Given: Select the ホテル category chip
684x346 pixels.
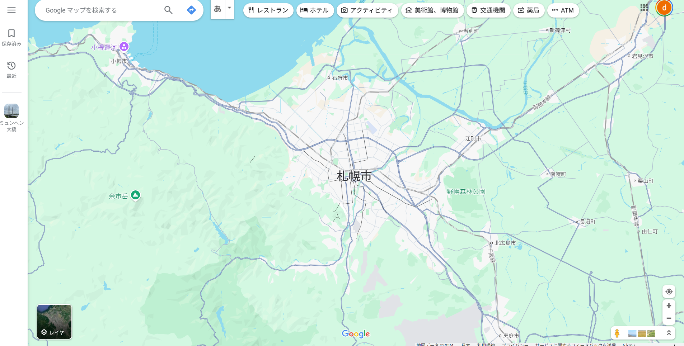Looking at the screenshot, I should pos(315,10).
